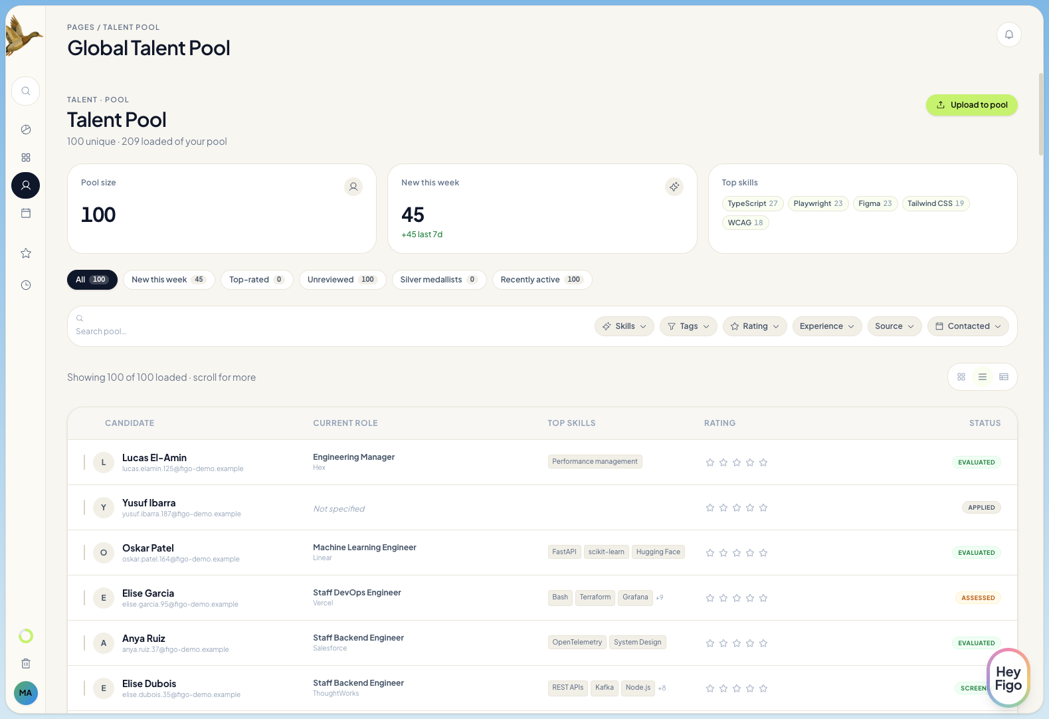Click the Upload to pool button
Image resolution: width=1049 pixels, height=719 pixels.
coord(971,105)
